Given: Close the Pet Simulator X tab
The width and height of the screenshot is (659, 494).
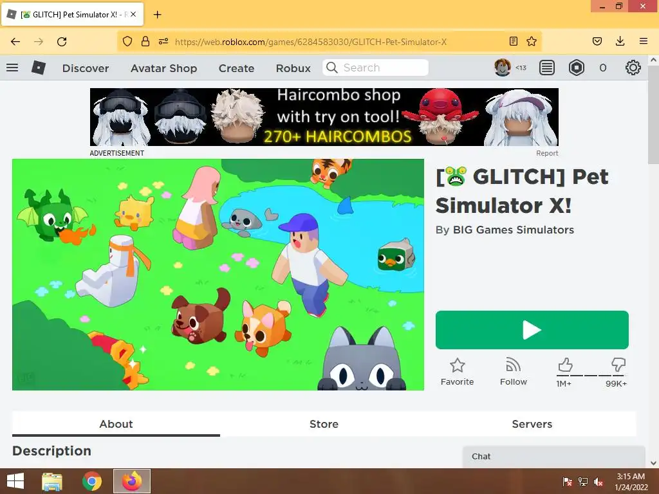Looking at the screenshot, I should point(133,14).
